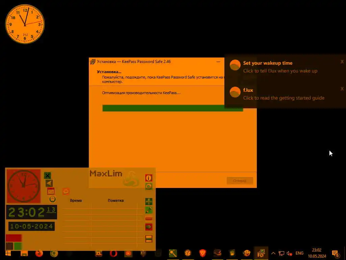Dismiss the f.lux getting started notification

pos(342,89)
